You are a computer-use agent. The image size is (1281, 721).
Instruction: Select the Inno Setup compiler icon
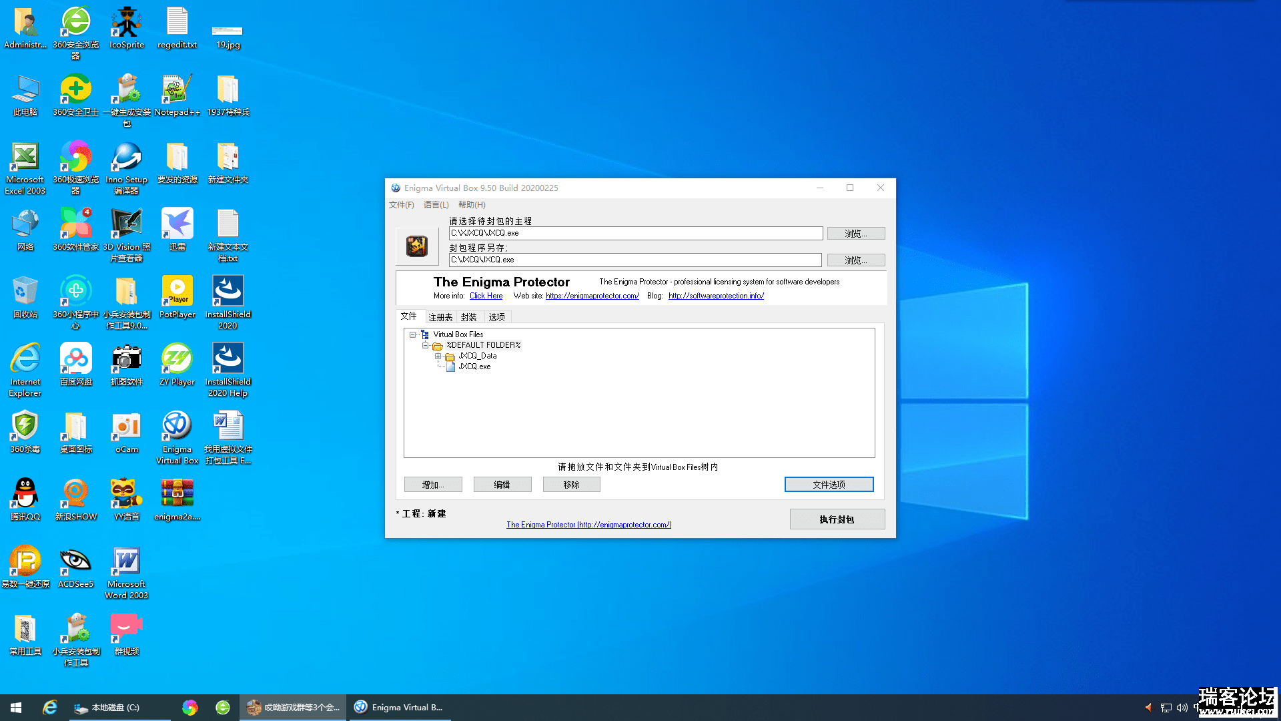(x=127, y=168)
